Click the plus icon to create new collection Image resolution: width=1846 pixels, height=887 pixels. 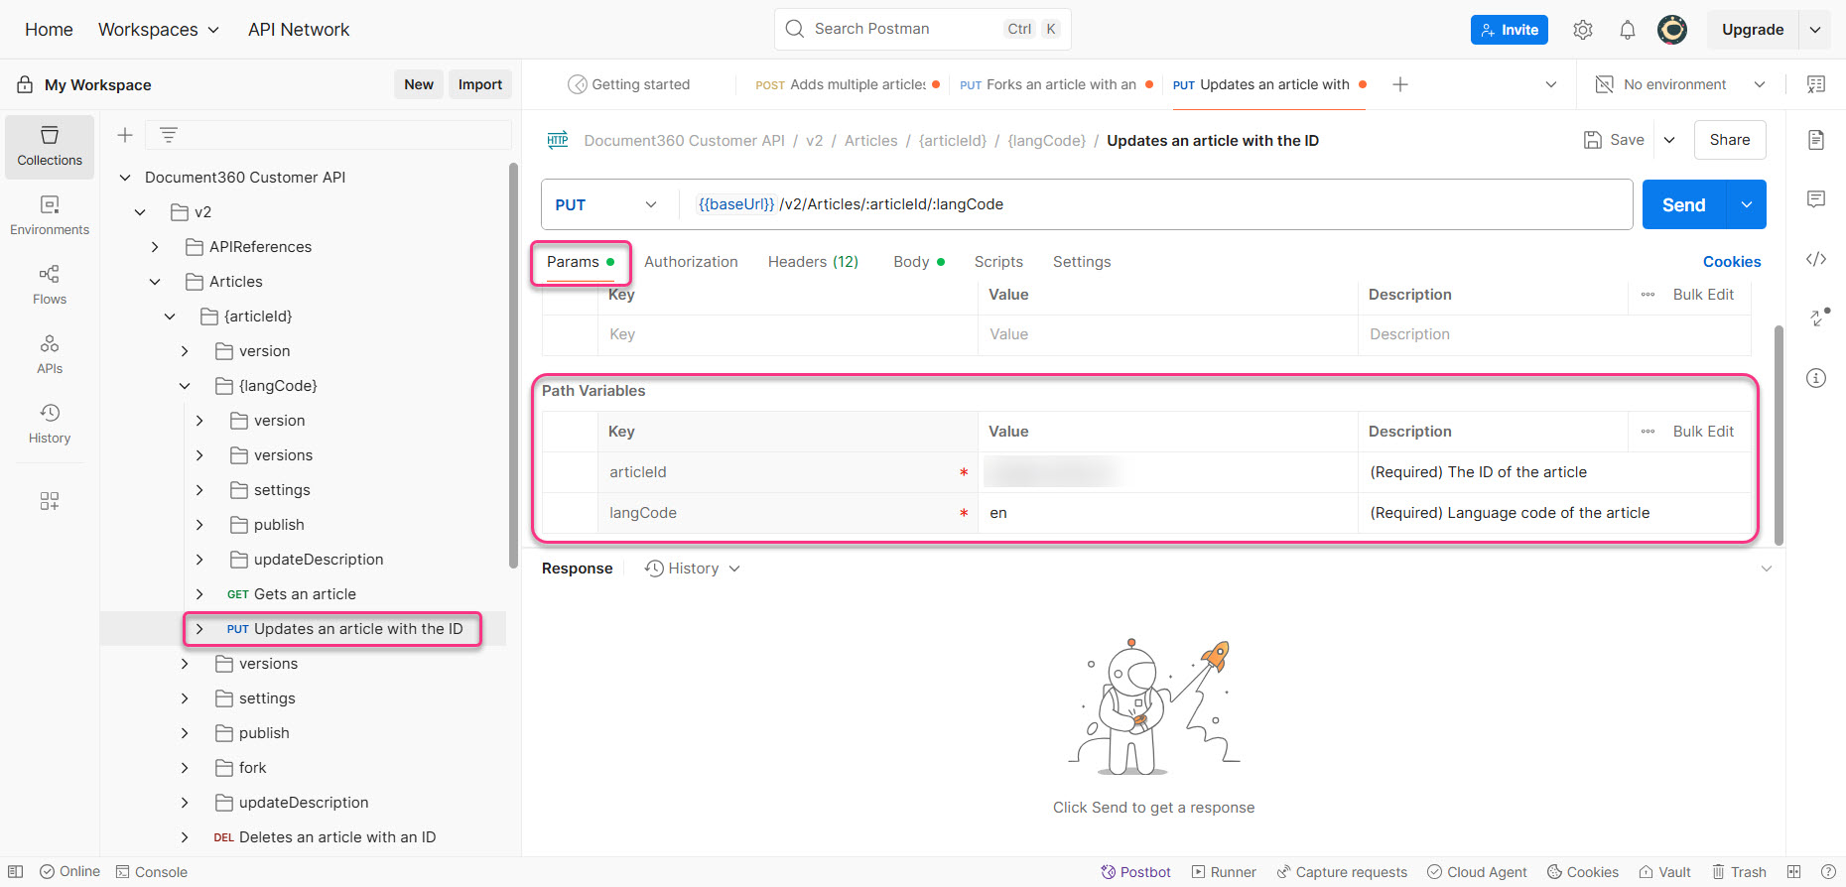[125, 135]
